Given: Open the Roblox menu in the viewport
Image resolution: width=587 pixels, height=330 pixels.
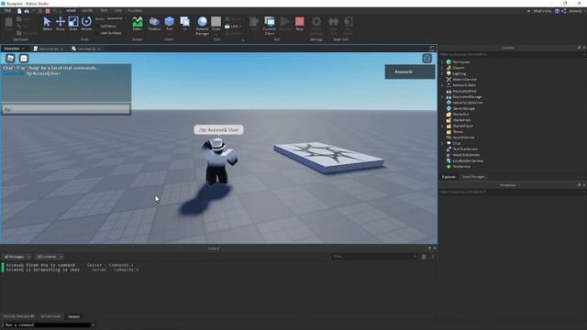Looking at the screenshot, I should tap(10, 58).
